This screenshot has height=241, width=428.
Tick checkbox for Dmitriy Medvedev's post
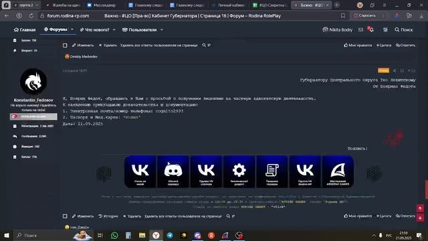click(65, 46)
